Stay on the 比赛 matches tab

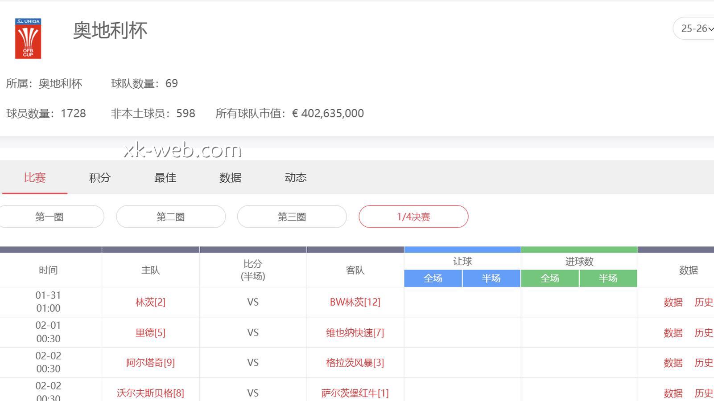[35, 178]
